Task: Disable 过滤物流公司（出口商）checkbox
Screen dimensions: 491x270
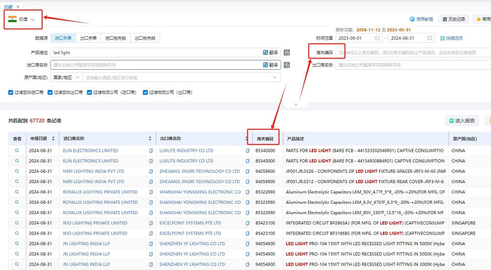Action: point(145,92)
